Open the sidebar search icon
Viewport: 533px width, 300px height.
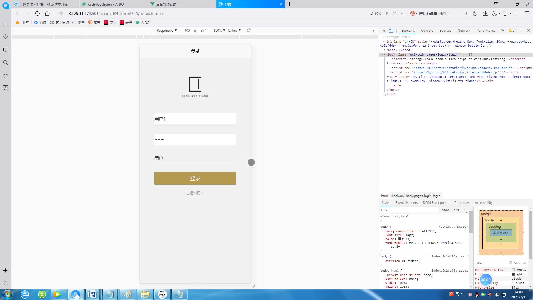[x=6, y=62]
